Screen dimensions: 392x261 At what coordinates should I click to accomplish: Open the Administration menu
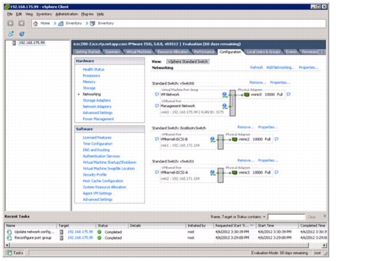(67, 14)
